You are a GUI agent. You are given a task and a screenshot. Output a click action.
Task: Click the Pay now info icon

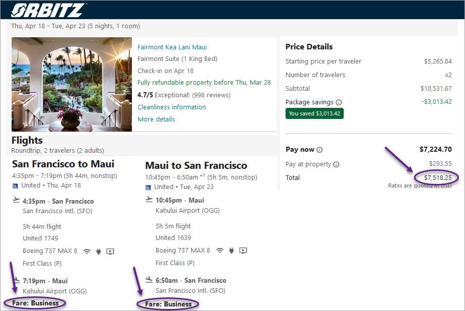319,150
